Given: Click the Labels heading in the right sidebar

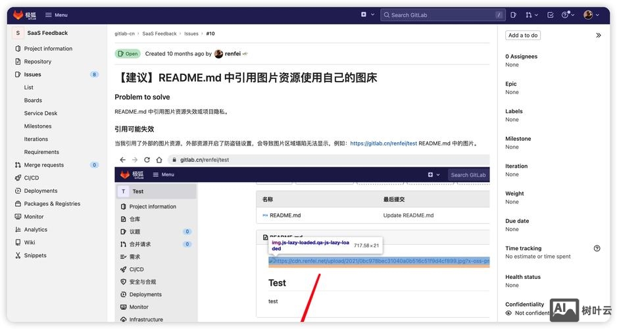Looking at the screenshot, I should 514,111.
